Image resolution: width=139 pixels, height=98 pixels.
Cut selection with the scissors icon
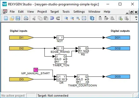(34, 18)
